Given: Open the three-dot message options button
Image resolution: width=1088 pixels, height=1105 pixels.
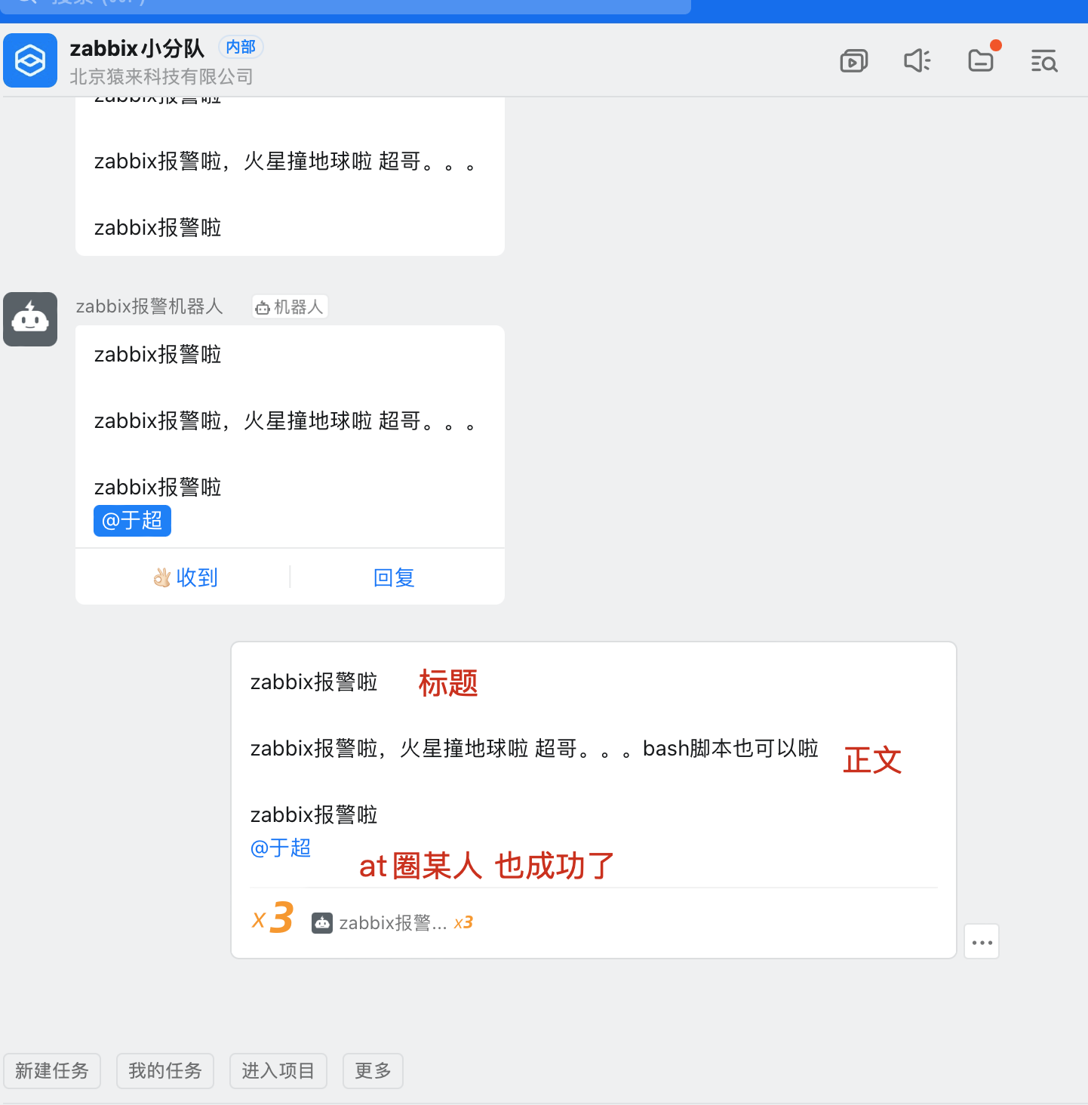Looking at the screenshot, I should [982, 942].
